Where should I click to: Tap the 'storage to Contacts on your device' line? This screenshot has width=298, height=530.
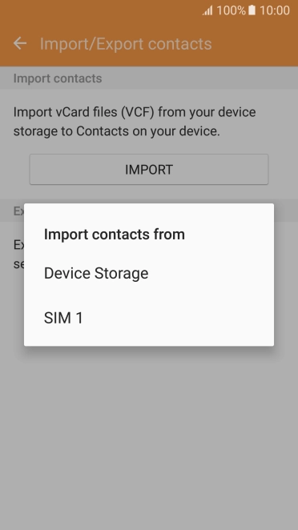pyautogui.click(x=117, y=131)
